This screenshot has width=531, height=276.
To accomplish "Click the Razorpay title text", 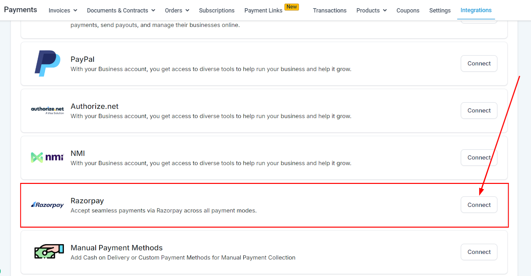I will coord(87,201).
